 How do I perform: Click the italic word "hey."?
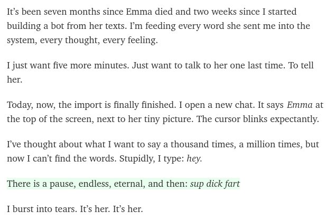pyautogui.click(x=194, y=158)
